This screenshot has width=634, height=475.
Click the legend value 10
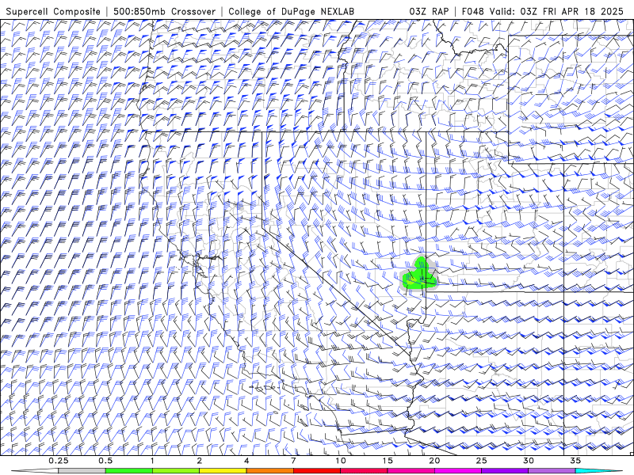pyautogui.click(x=341, y=461)
